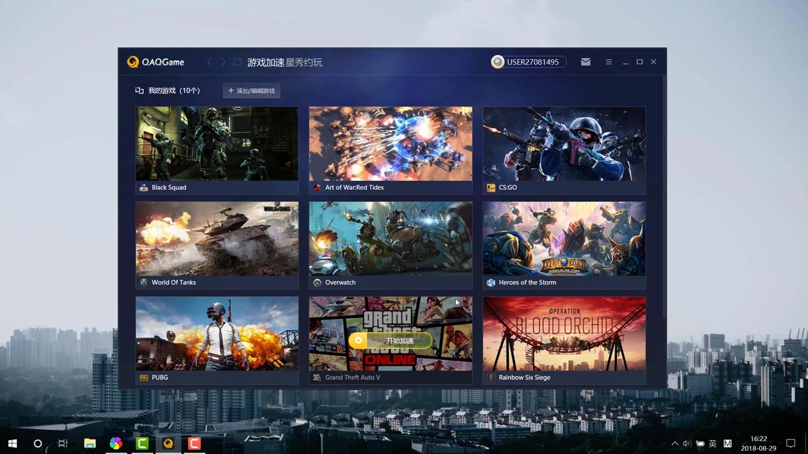Open the mail messages icon

(x=586, y=62)
